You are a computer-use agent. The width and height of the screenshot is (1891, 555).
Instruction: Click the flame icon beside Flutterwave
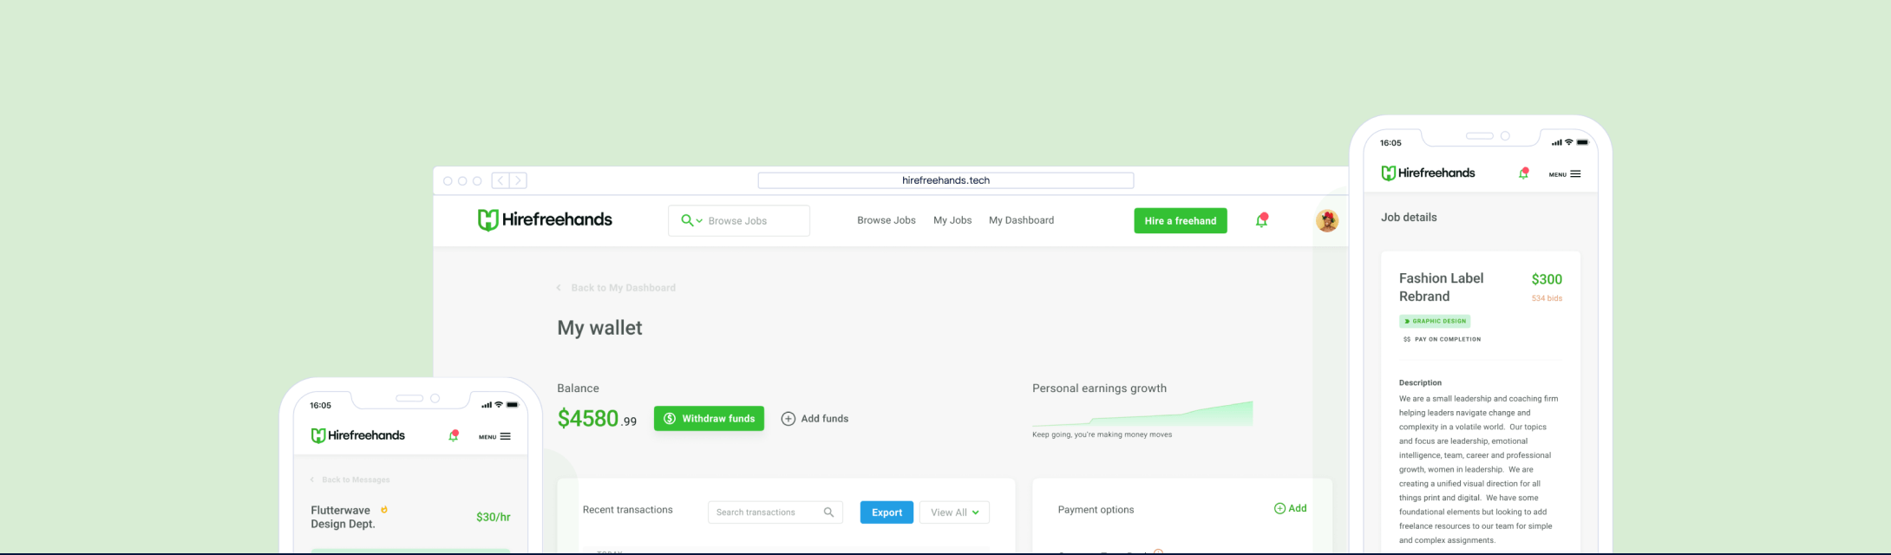pyautogui.click(x=384, y=510)
